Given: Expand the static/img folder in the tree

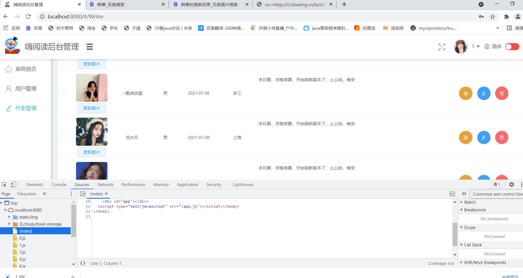Looking at the screenshot, I should click(x=10, y=217).
